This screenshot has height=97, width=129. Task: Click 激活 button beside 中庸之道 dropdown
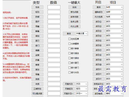pos(69,34)
